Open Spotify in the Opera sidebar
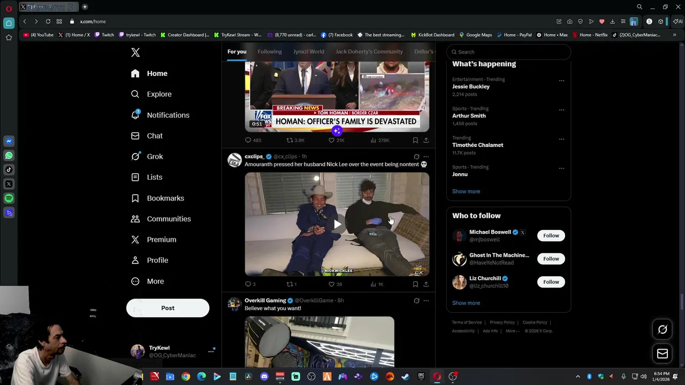685x385 pixels. [x=9, y=198]
